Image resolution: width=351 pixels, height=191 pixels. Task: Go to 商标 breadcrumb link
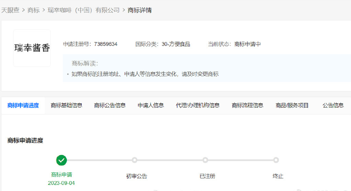[x=33, y=10]
